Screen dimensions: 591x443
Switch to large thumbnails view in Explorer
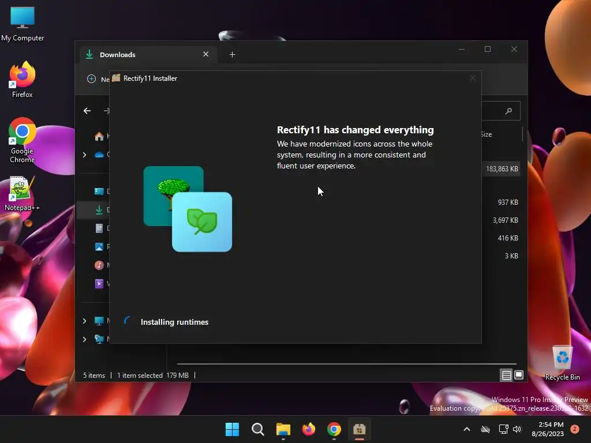[519, 375]
